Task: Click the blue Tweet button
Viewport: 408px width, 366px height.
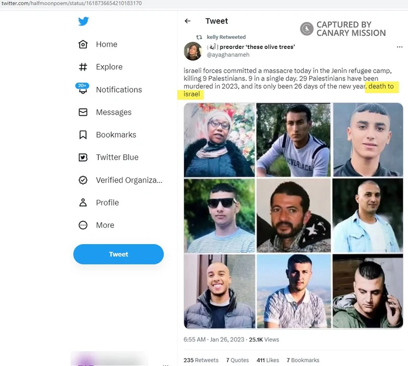Action: coord(118,254)
